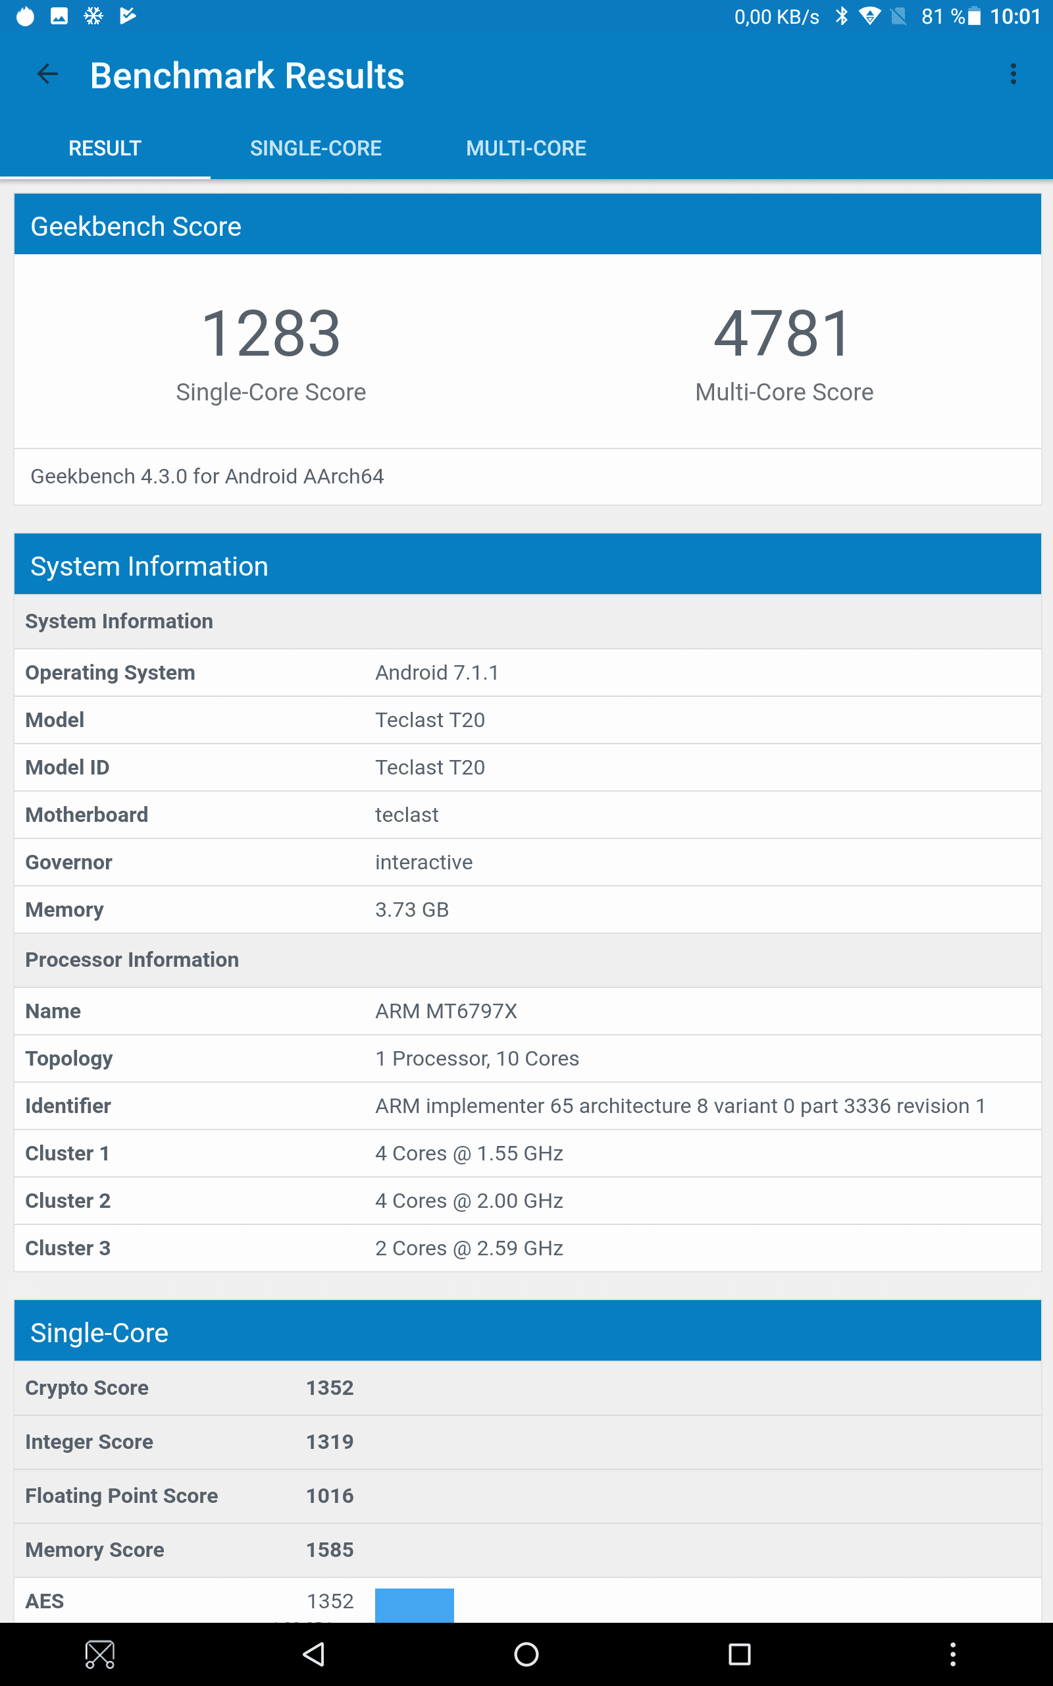Tap the flame notification icon

(25, 15)
